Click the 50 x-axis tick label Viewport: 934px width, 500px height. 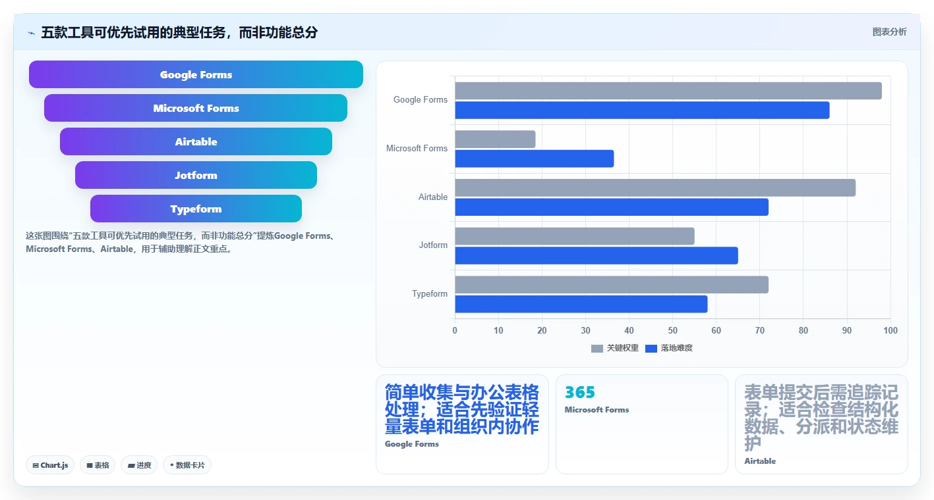[x=672, y=330]
